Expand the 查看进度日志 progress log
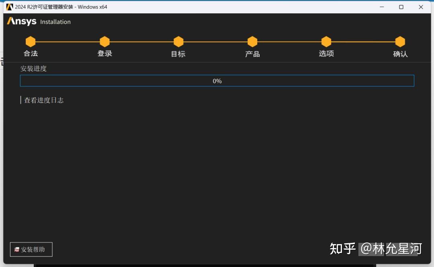Viewport: 434px width, 267px height. tap(43, 100)
